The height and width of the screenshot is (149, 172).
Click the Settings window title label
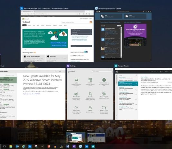73,66
